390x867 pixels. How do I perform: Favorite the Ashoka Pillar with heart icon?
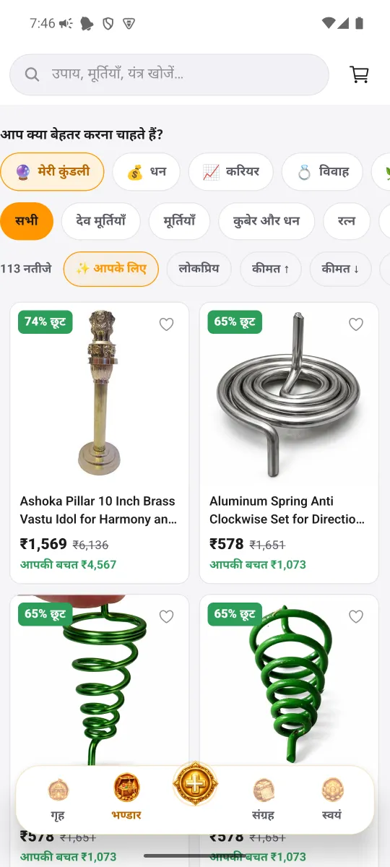167,324
